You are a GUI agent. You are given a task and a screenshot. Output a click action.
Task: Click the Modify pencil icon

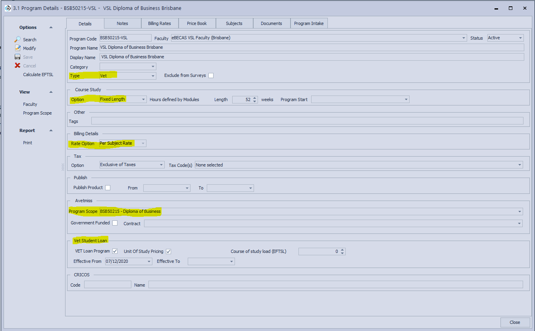[17, 48]
